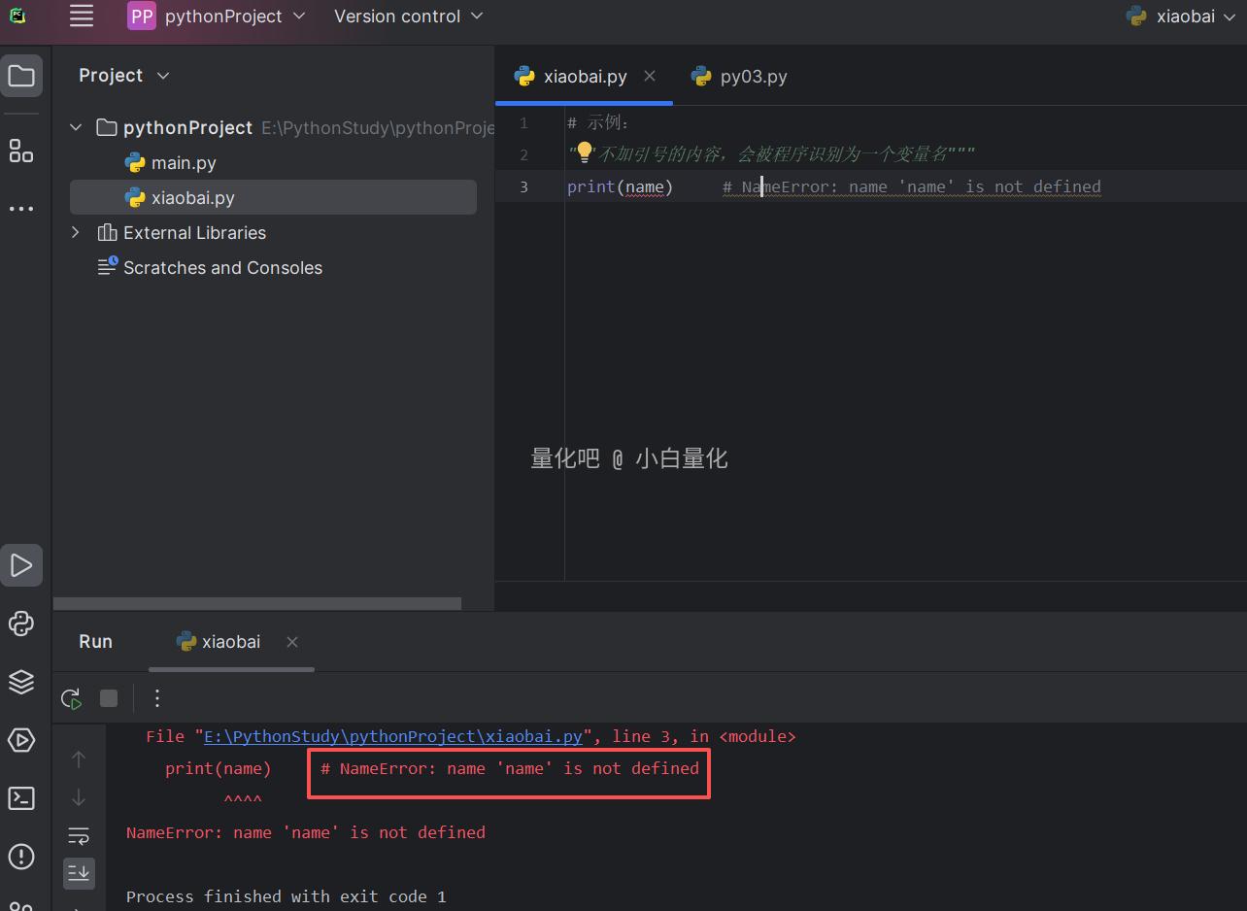Open the Project tool window folder icon

point(21,76)
